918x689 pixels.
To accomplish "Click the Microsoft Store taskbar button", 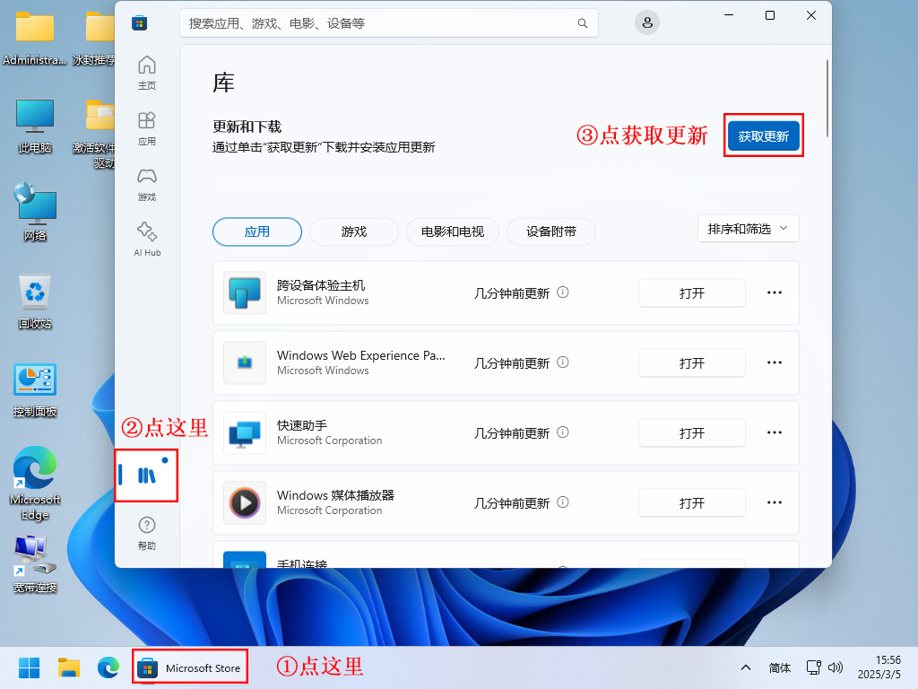I will [x=190, y=667].
